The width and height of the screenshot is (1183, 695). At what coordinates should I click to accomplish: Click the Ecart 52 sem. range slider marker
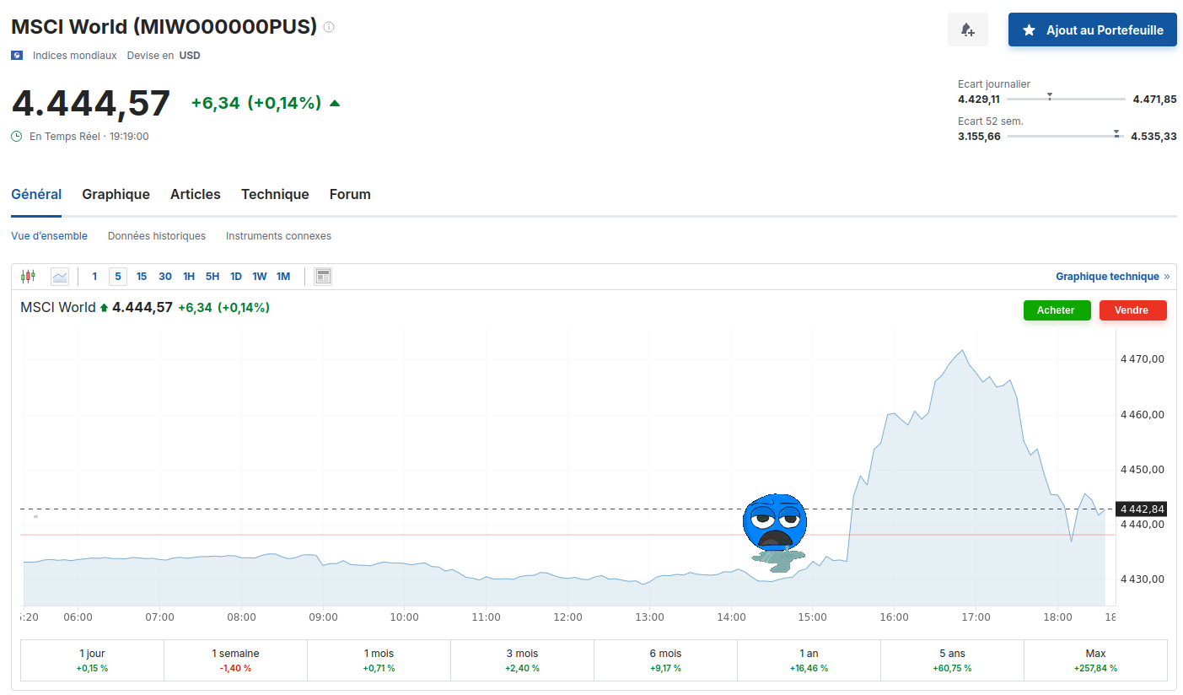(1116, 134)
